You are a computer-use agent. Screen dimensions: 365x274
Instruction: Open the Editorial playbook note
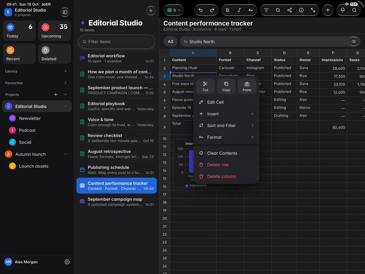click(116, 106)
